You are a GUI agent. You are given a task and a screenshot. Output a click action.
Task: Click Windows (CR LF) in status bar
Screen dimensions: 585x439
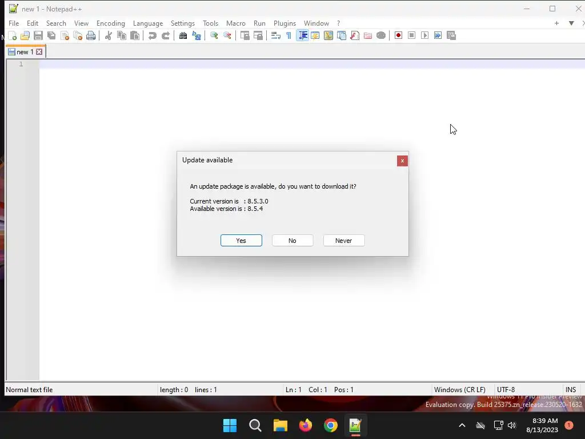pyautogui.click(x=460, y=389)
